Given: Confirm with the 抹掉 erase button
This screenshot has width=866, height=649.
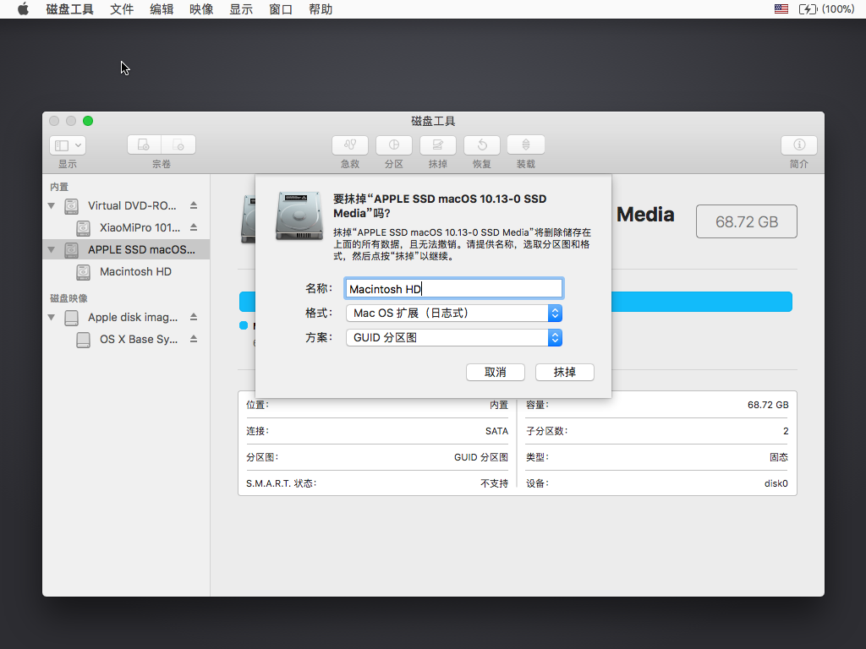Looking at the screenshot, I should coord(565,373).
